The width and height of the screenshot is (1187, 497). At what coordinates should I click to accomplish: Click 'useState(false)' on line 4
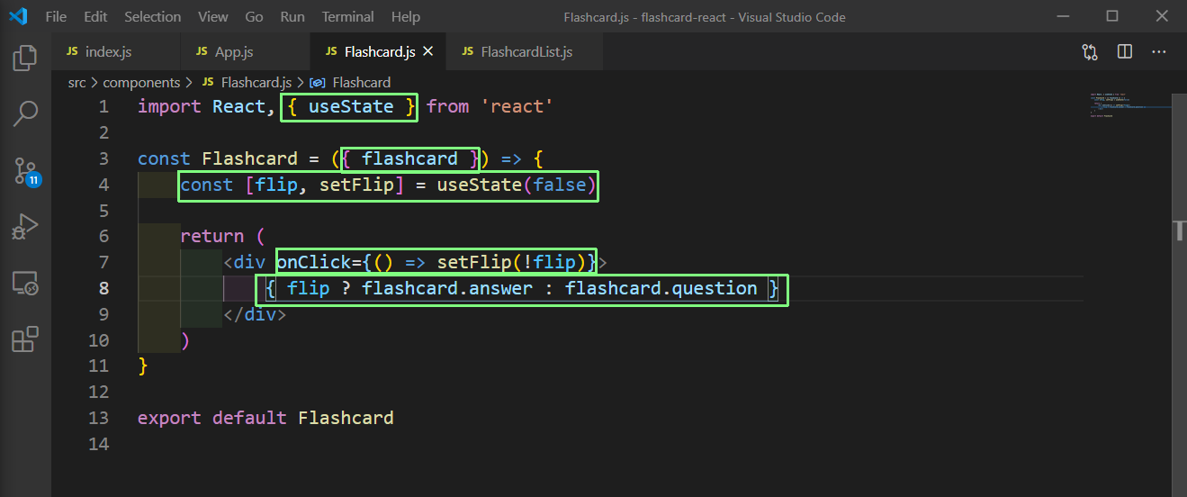[517, 185]
